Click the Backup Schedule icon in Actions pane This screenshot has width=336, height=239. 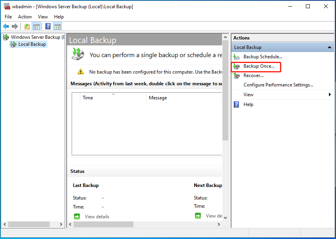[x=237, y=57]
